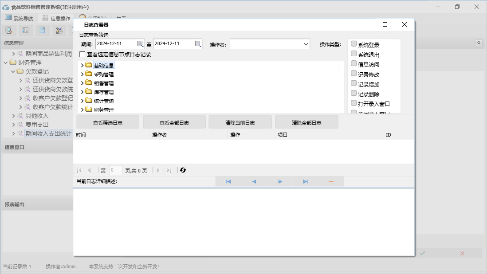Jump to last log record using blue arrow
487x274 pixels.
click(x=306, y=181)
